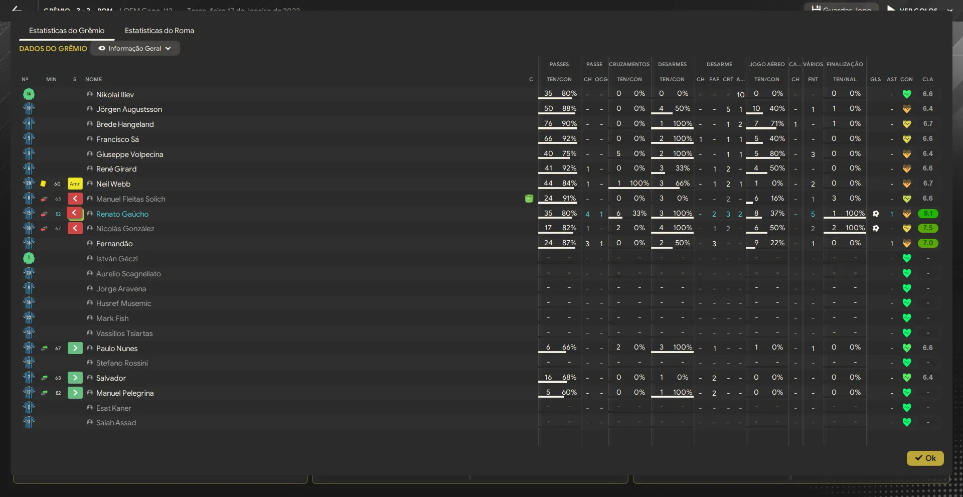Click red substitution arrow beside Renato Gaúcho
963x497 pixels.
point(75,213)
